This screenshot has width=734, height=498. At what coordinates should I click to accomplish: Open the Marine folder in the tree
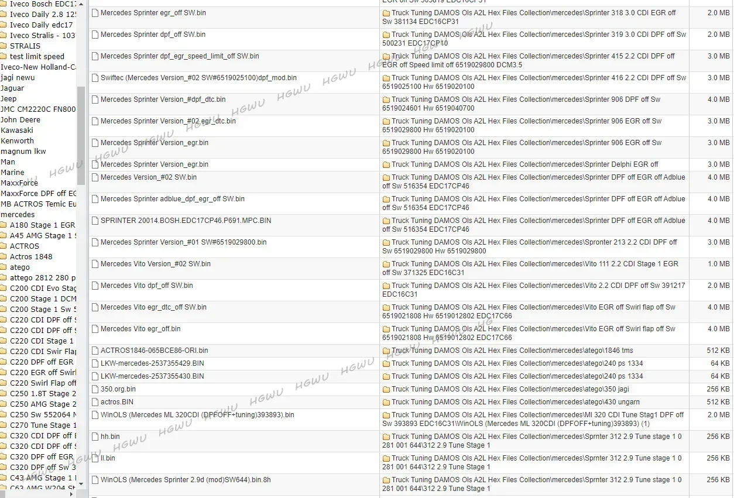(x=13, y=172)
